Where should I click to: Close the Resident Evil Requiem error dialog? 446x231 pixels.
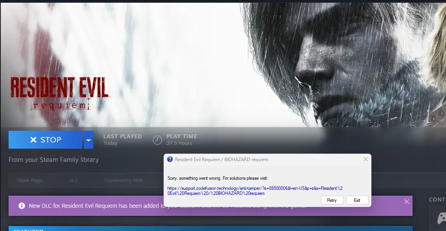[366, 160]
